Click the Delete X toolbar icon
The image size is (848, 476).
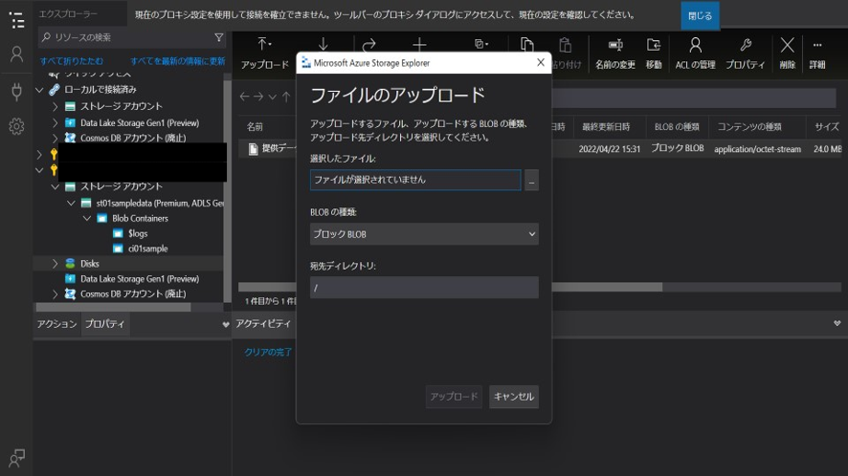[x=787, y=53]
